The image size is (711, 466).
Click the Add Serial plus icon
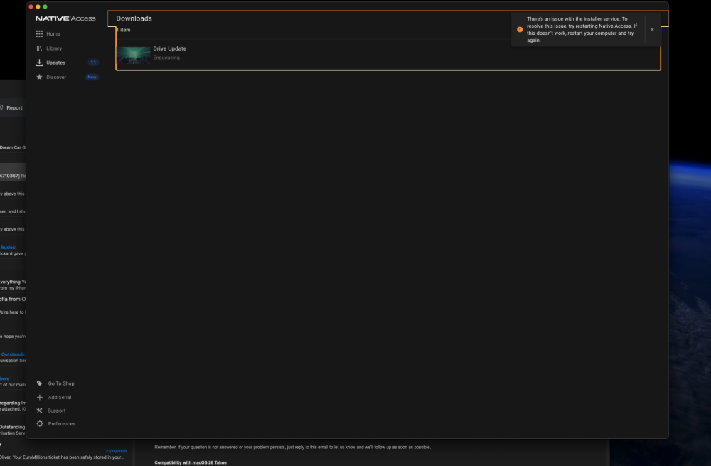(x=39, y=397)
